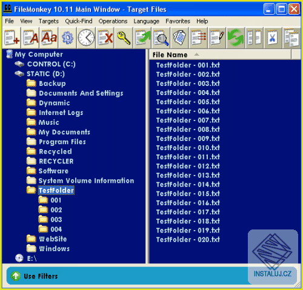Click the single red letter A toolbar icon

[x=30, y=38]
